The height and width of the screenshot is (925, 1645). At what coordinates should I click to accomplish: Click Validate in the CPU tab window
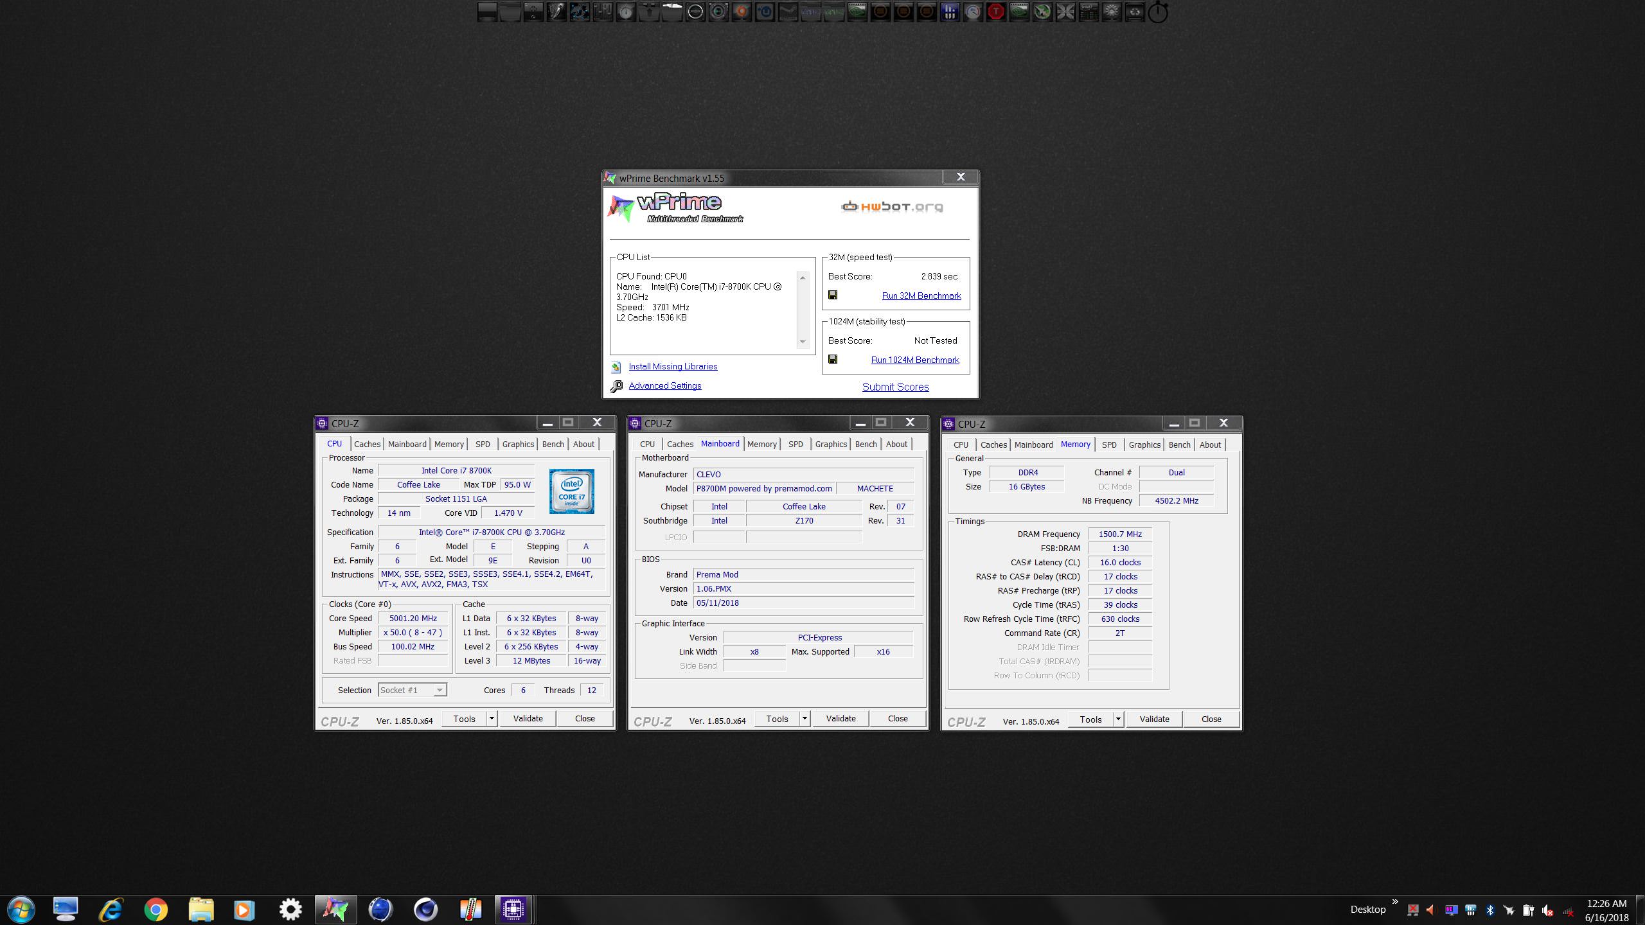tap(528, 718)
